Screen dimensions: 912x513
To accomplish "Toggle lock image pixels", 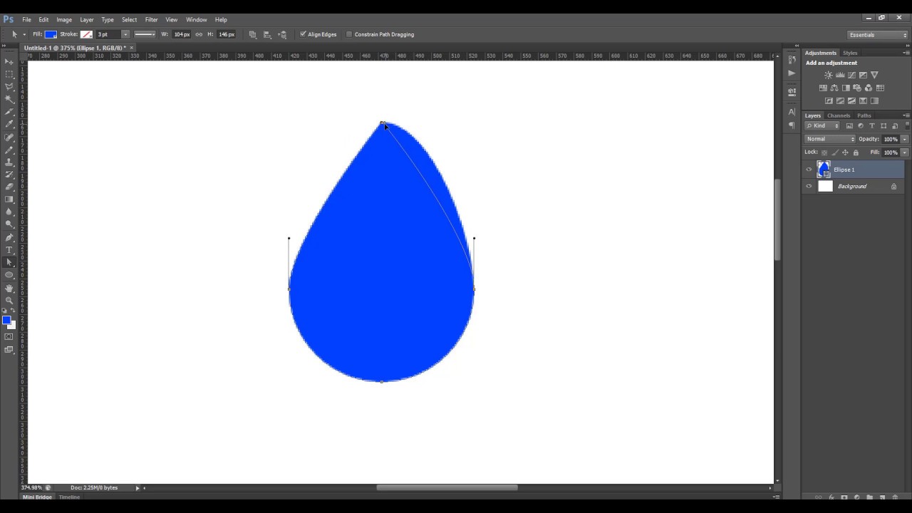I will click(x=835, y=152).
